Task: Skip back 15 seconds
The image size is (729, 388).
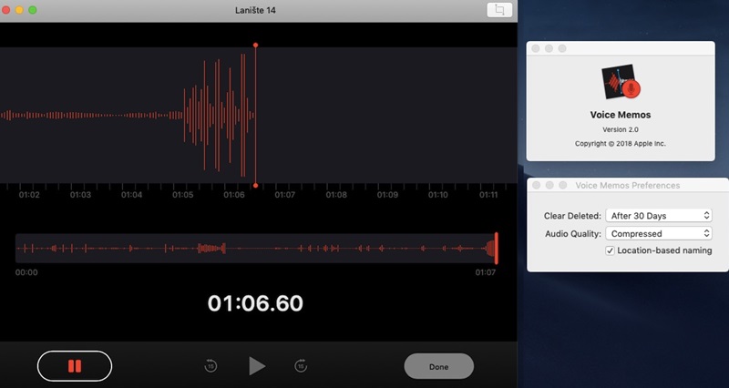Action: tap(210, 366)
